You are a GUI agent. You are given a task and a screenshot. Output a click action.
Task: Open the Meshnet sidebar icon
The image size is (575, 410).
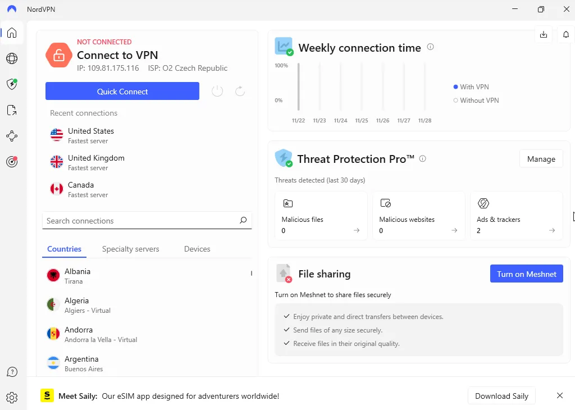pyautogui.click(x=12, y=136)
